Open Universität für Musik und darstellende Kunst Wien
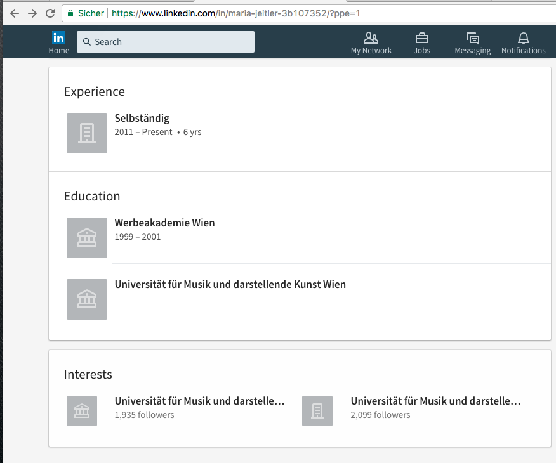The height and width of the screenshot is (463, 556). click(230, 285)
